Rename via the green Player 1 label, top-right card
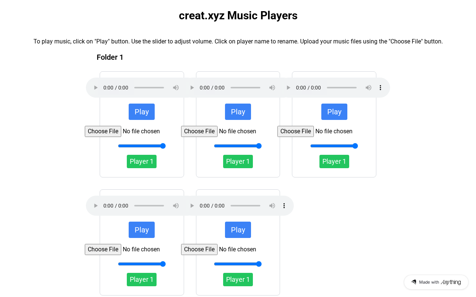Image resolution: width=476 pixels, height=297 pixels. coord(334,161)
